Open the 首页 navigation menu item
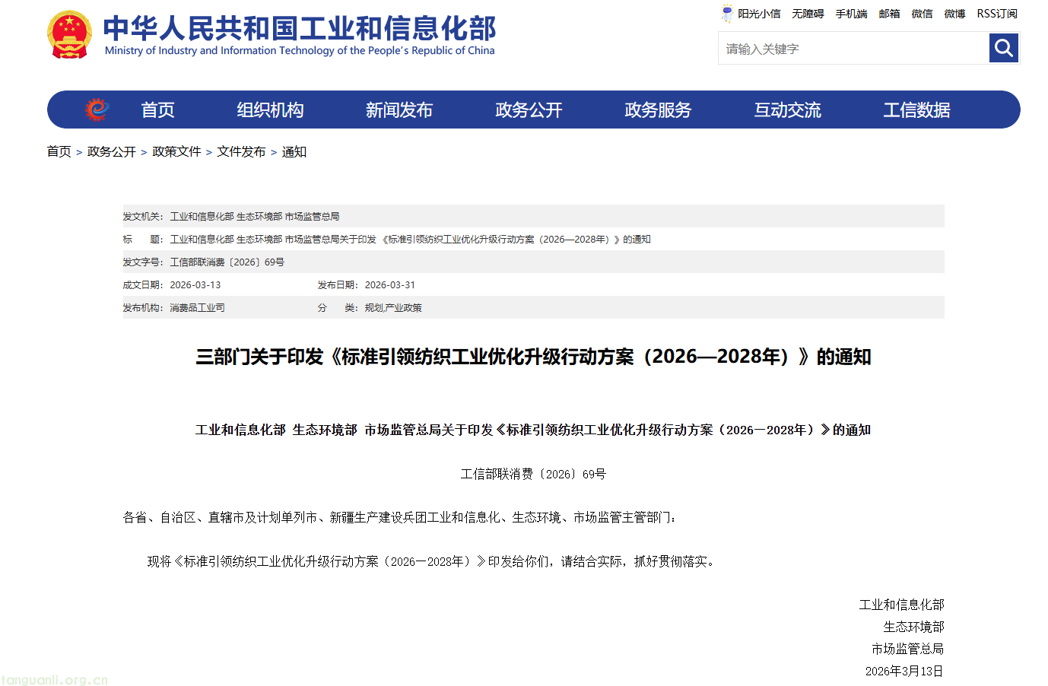 coord(157,110)
